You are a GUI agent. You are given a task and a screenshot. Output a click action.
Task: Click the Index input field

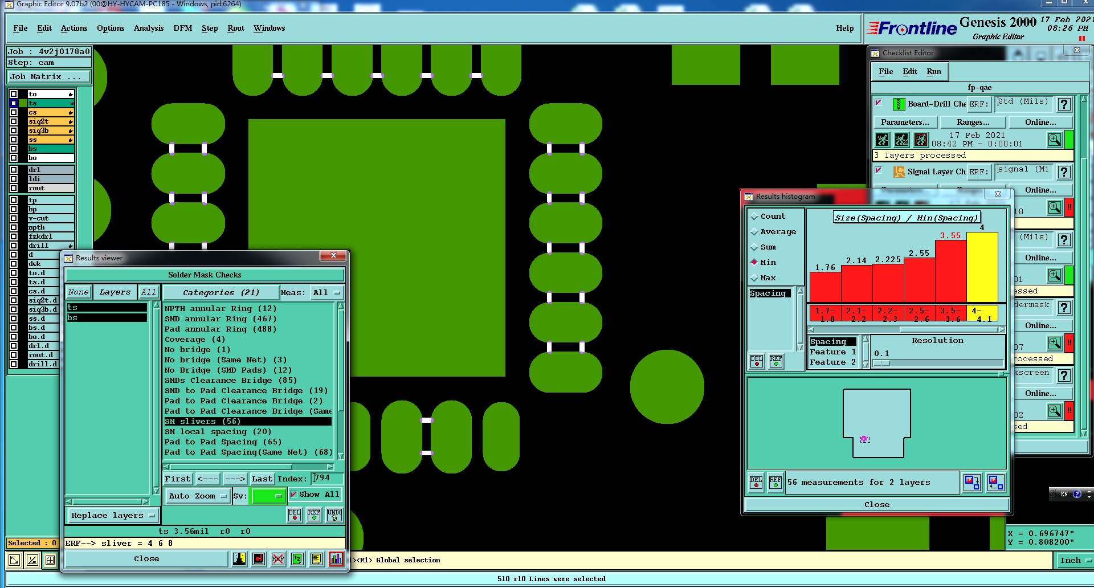click(328, 479)
